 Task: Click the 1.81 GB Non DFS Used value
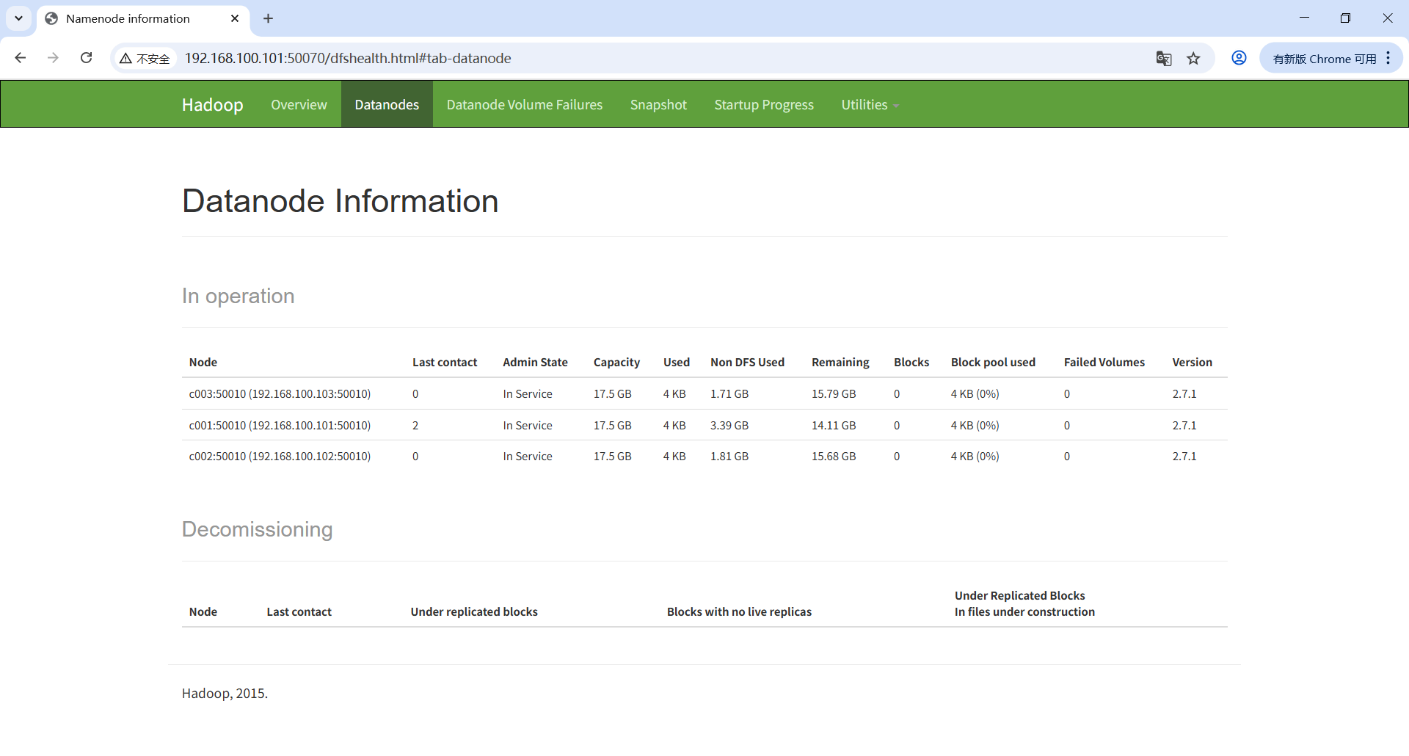[729, 457]
